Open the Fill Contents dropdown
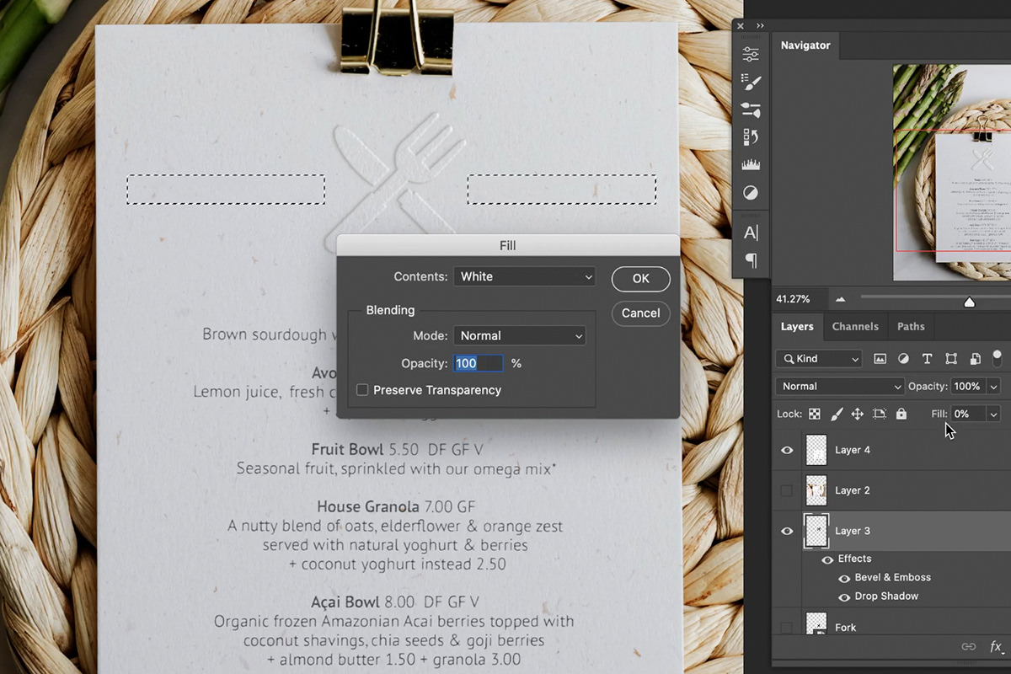Image resolution: width=1011 pixels, height=674 pixels. 524,276
